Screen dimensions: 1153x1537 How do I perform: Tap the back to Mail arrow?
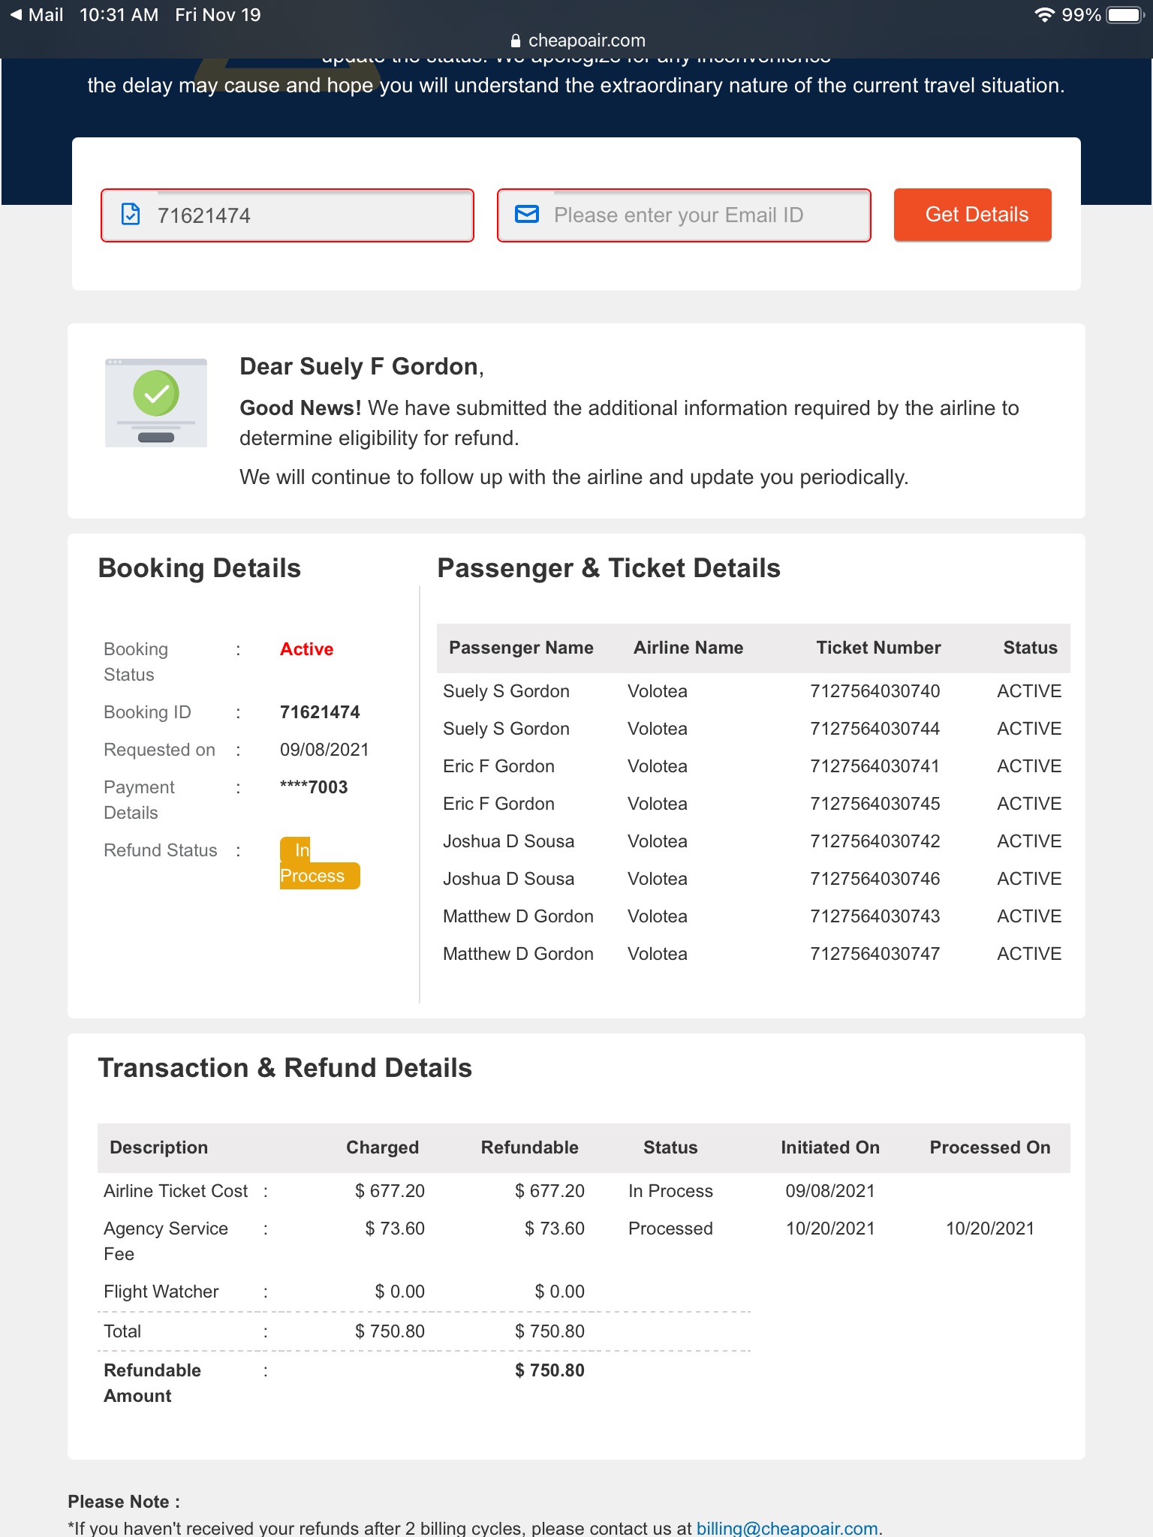[17, 15]
